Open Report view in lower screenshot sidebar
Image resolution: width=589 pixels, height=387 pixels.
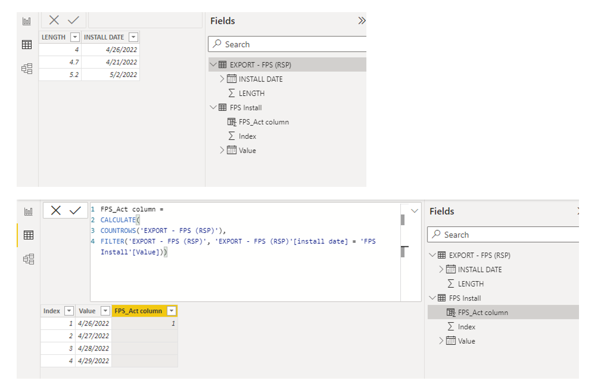(28, 211)
